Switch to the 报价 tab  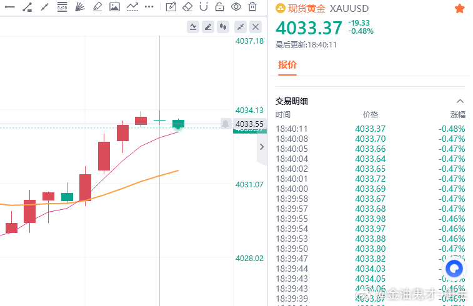(287, 64)
